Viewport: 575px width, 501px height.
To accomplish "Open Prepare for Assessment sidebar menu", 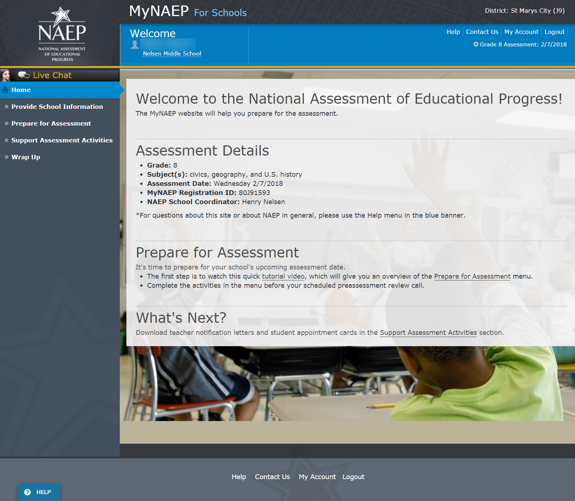I will (x=51, y=123).
